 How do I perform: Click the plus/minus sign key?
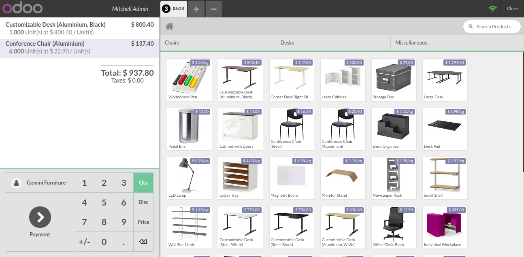(x=84, y=242)
